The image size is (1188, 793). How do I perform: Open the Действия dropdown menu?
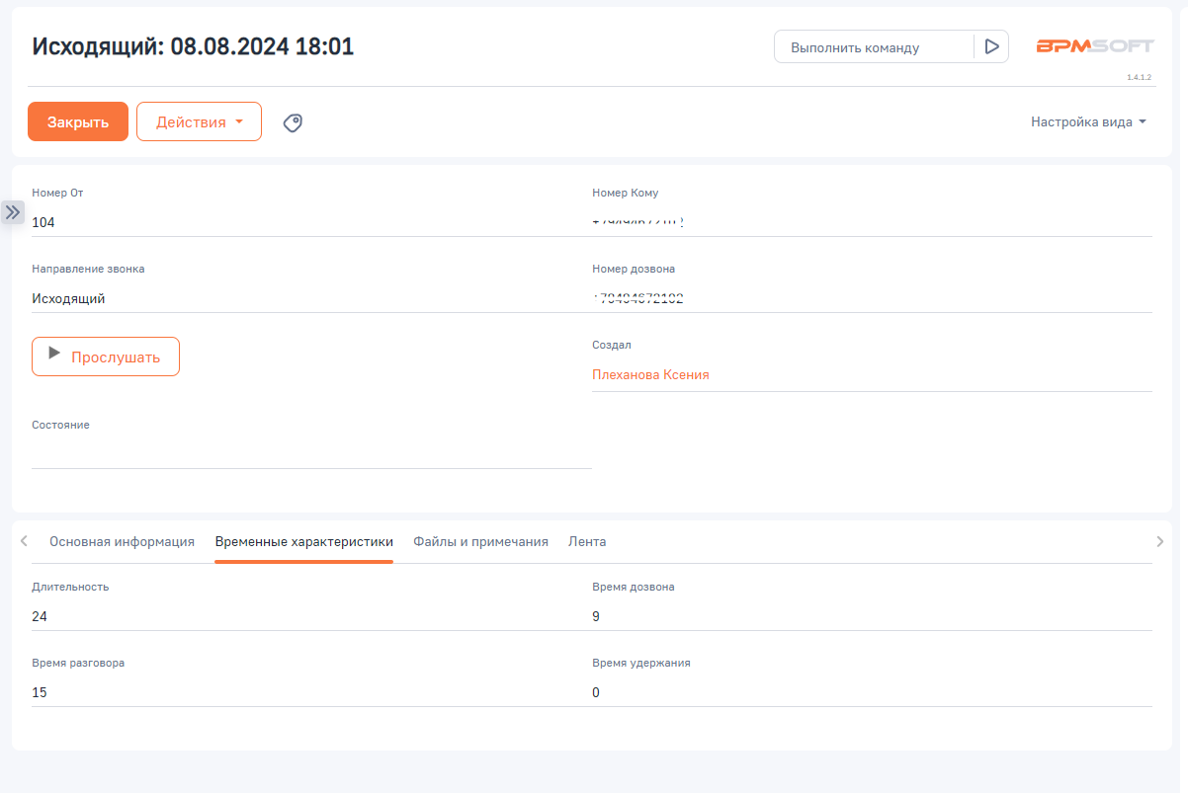(199, 120)
